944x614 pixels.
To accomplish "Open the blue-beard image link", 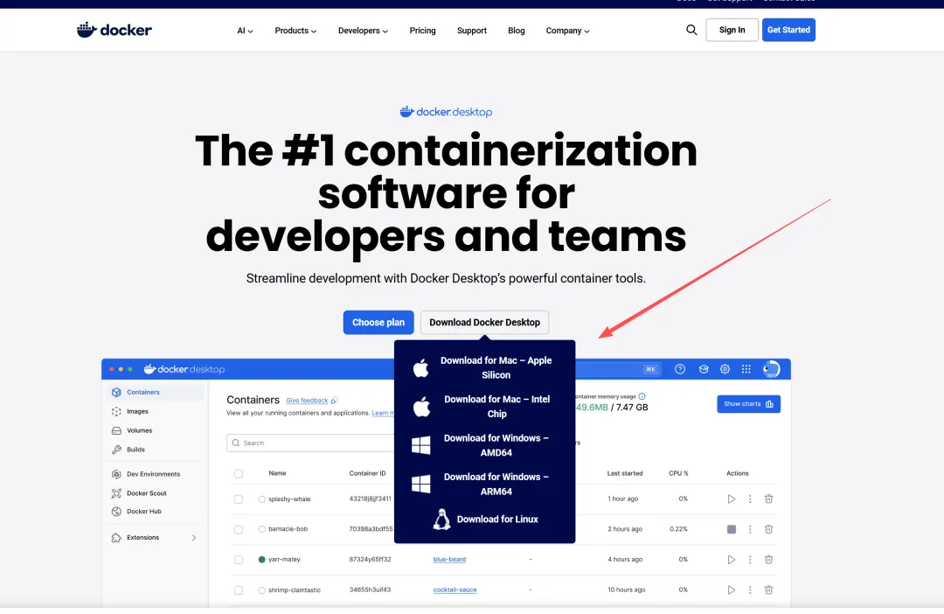I will pos(450,560).
